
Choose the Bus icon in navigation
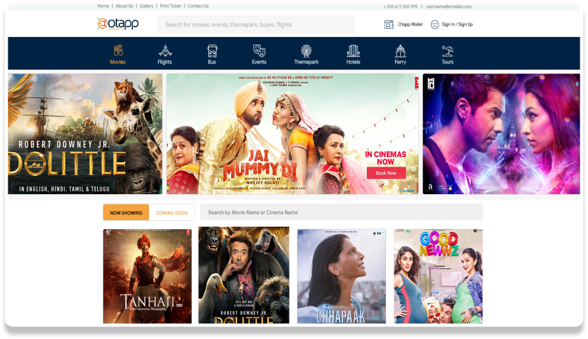click(x=212, y=50)
